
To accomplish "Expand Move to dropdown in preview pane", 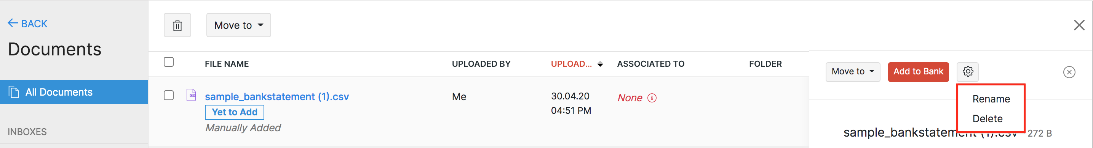I will coord(852,71).
